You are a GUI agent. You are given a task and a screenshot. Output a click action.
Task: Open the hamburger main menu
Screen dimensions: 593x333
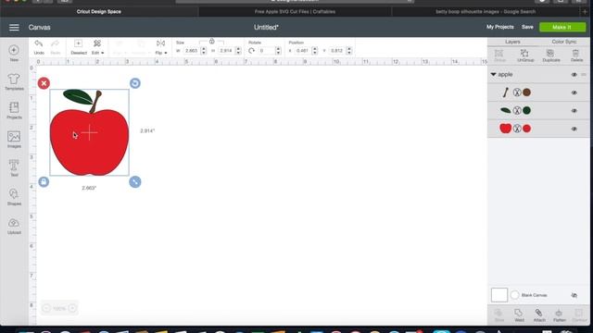pyautogui.click(x=14, y=27)
